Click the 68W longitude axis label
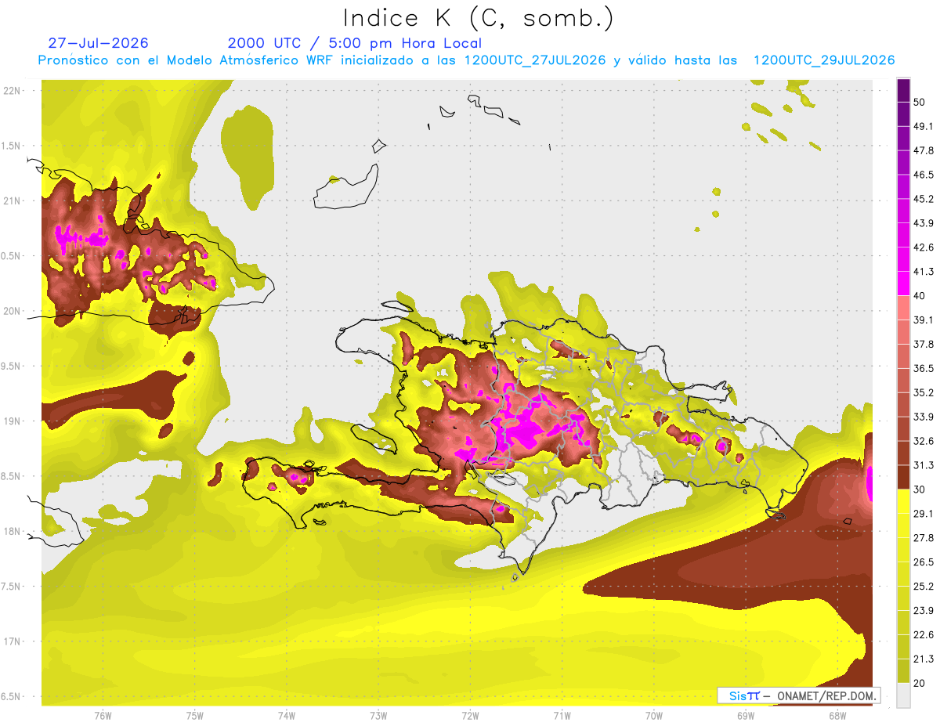 pyautogui.click(x=837, y=716)
